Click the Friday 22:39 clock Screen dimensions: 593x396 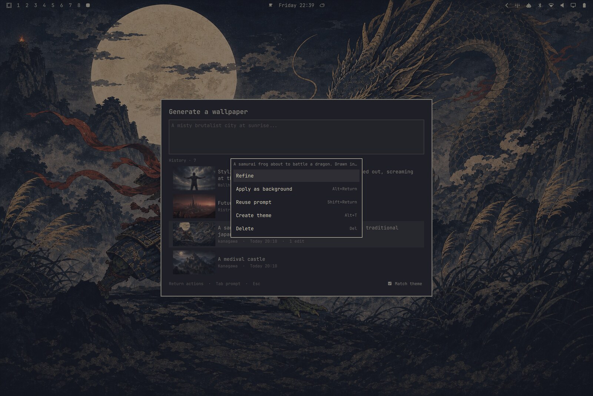pyautogui.click(x=296, y=5)
